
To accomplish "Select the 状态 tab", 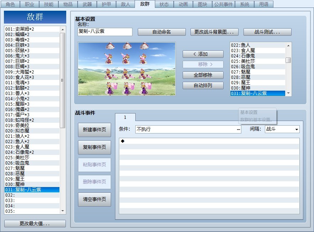I will 164,4.
